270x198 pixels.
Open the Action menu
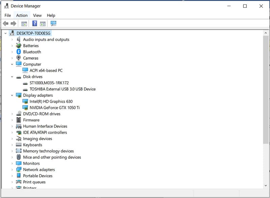click(22, 15)
